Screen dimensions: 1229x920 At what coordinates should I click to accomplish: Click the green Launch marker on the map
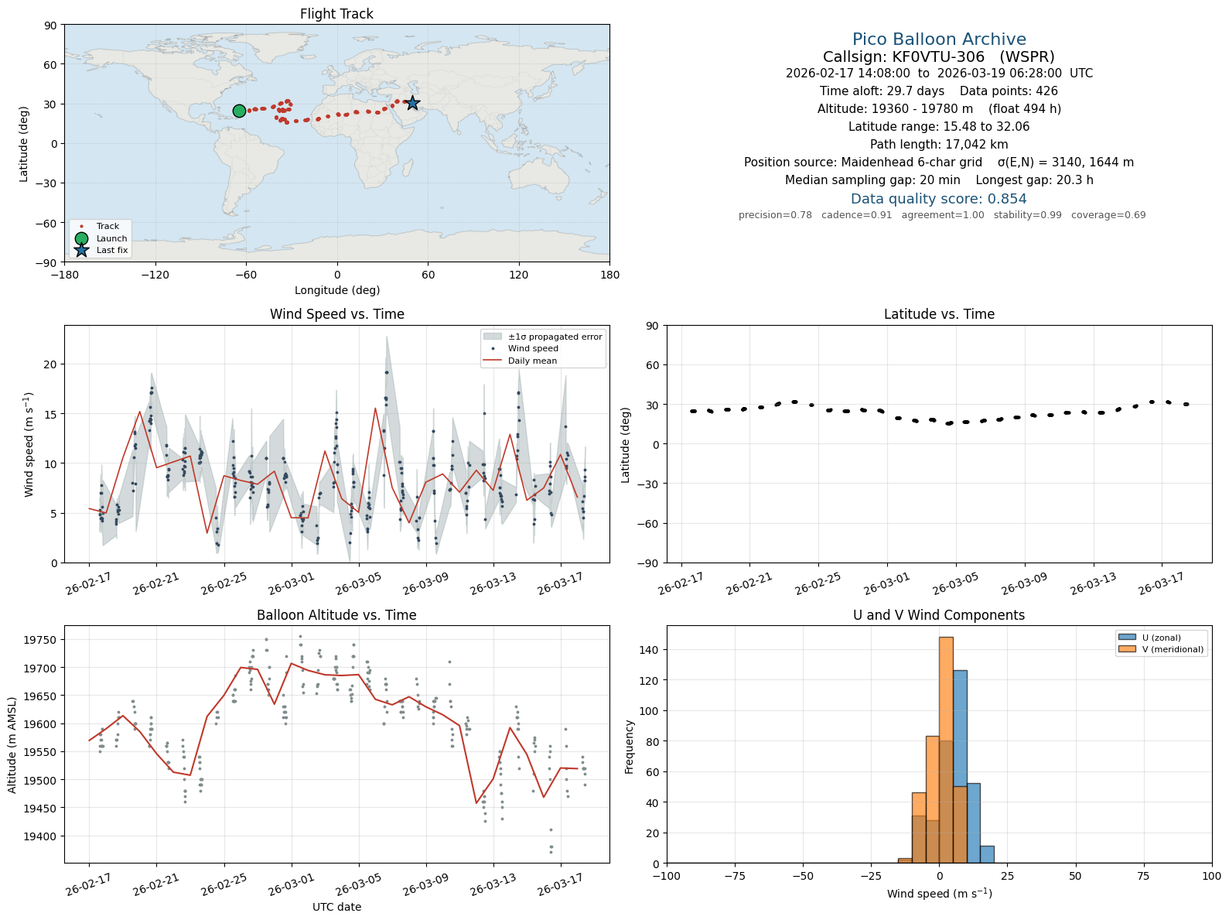239,111
